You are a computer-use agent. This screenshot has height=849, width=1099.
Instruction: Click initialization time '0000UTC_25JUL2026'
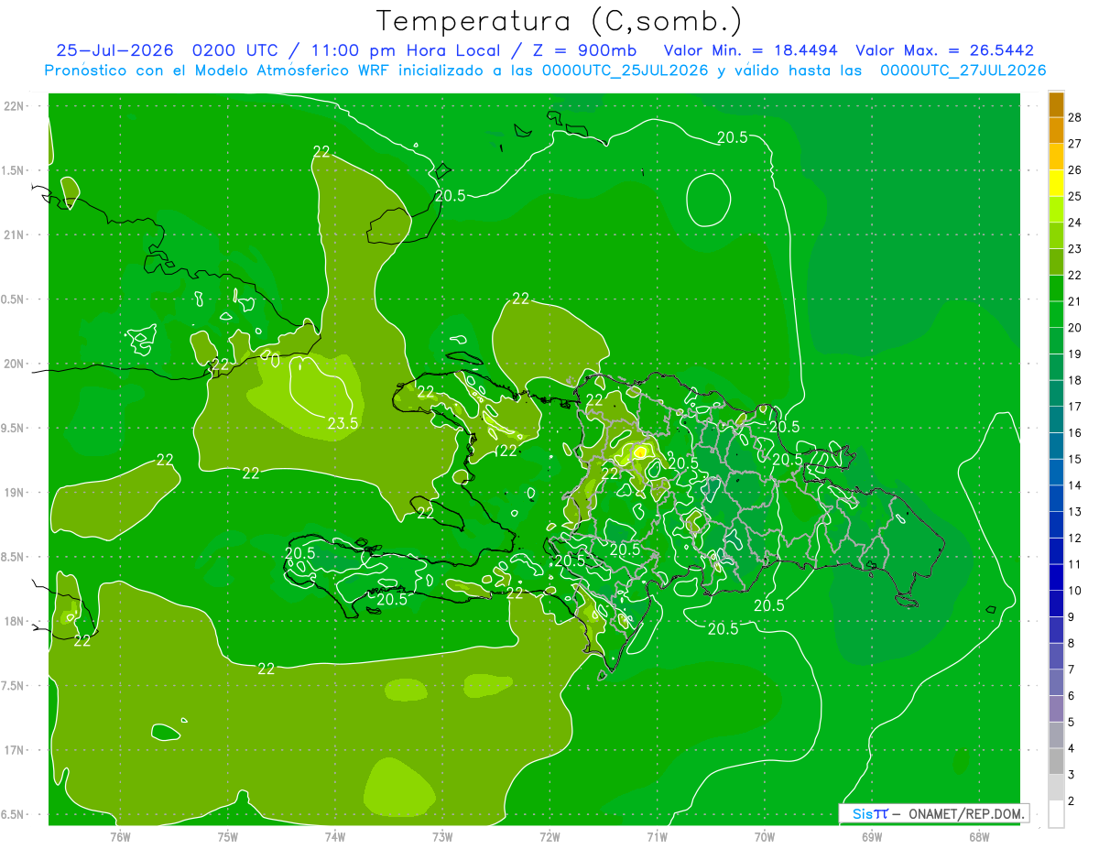coord(626,71)
